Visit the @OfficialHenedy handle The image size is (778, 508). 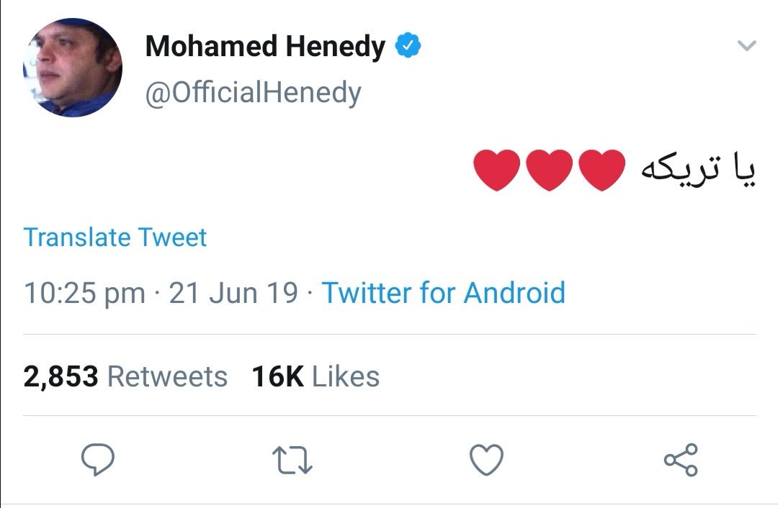(253, 94)
